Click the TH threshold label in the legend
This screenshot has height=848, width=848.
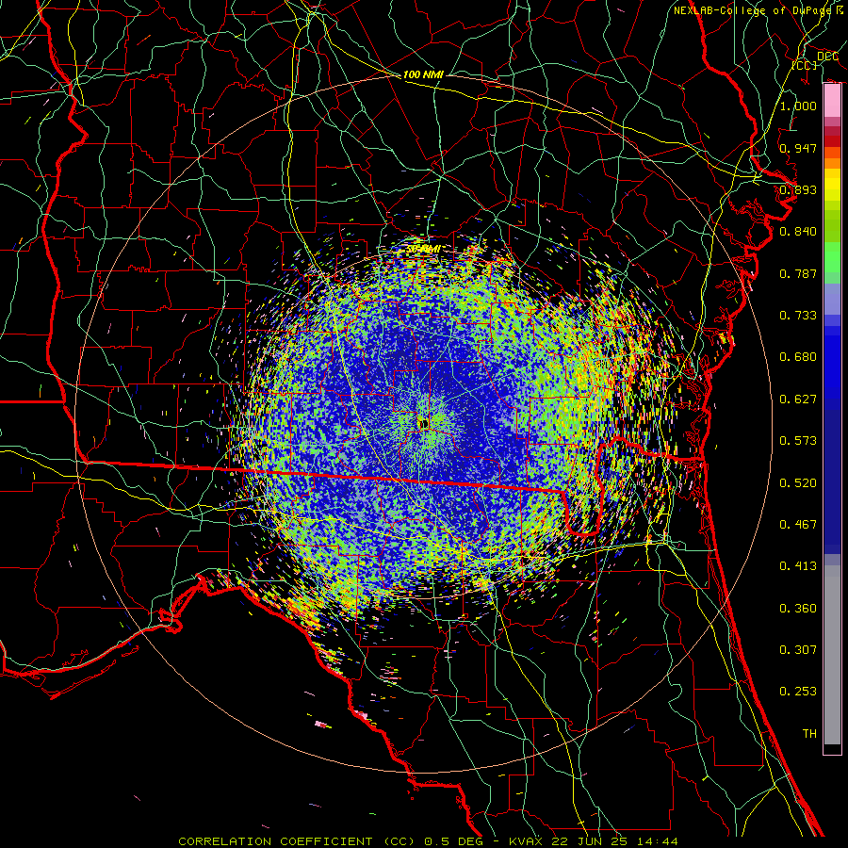coord(809,734)
